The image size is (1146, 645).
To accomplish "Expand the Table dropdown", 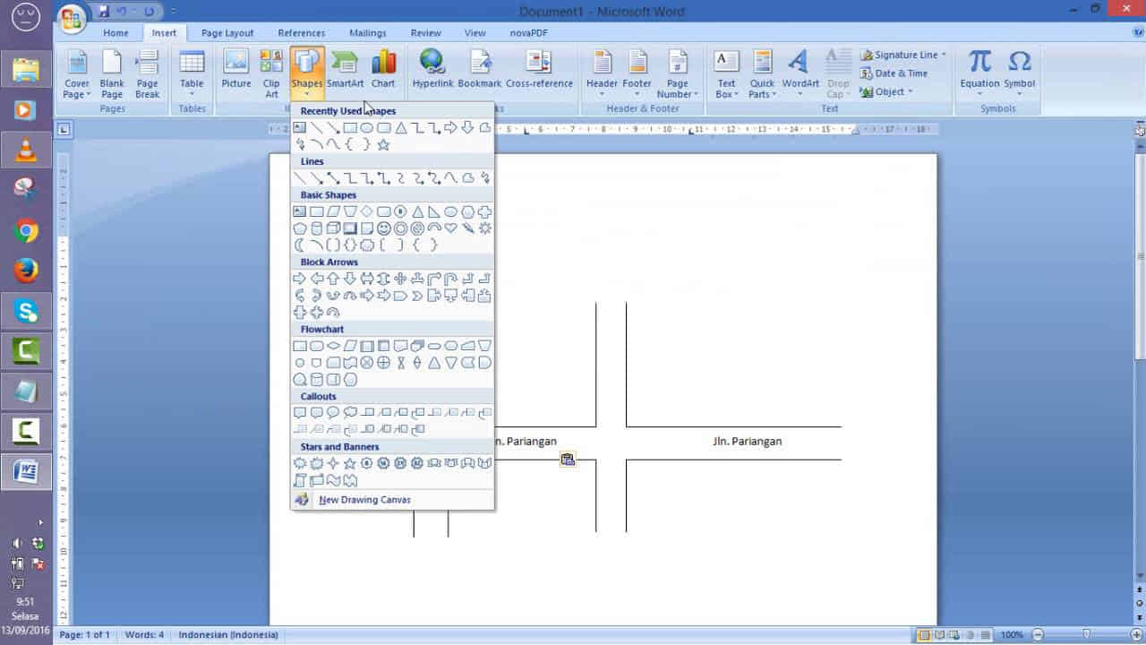I will pyautogui.click(x=192, y=73).
